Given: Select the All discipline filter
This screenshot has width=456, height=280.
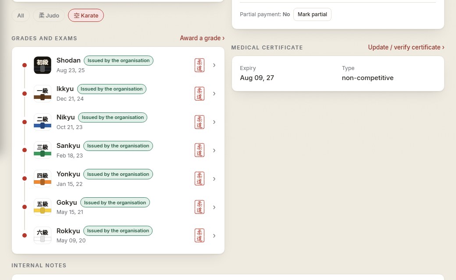Looking at the screenshot, I should (21, 15).
